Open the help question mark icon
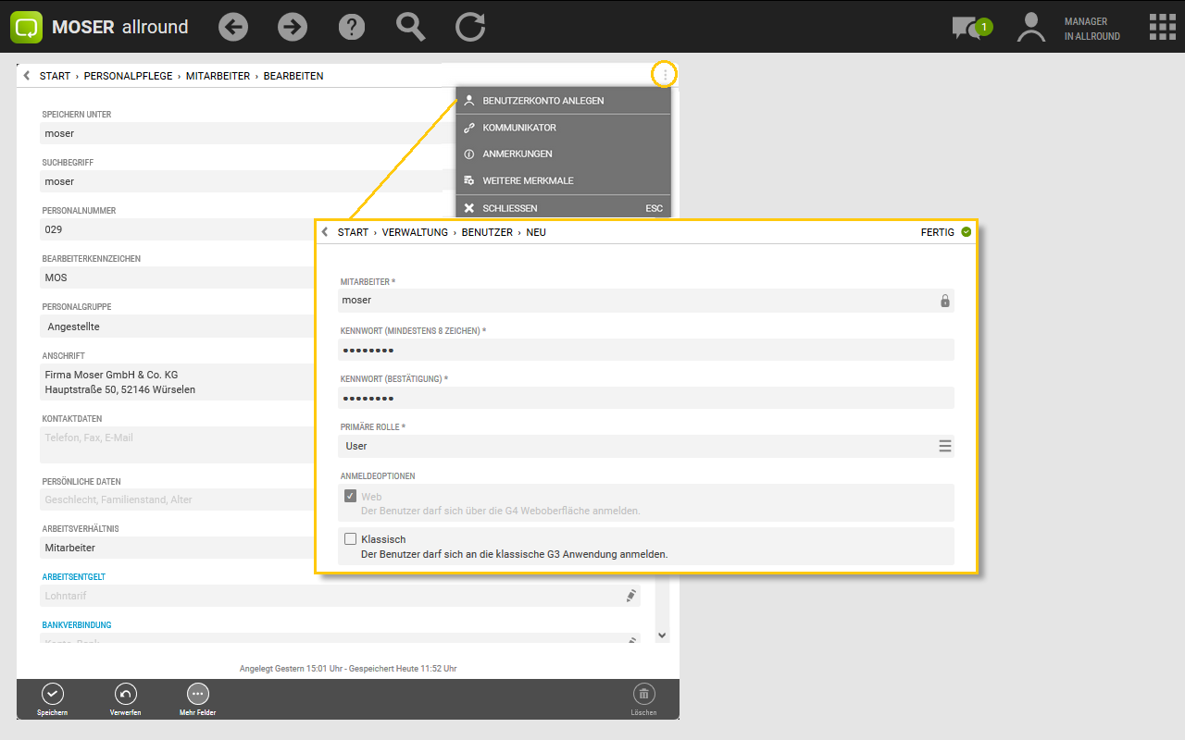Screen dimensions: 1185x740 [352, 27]
